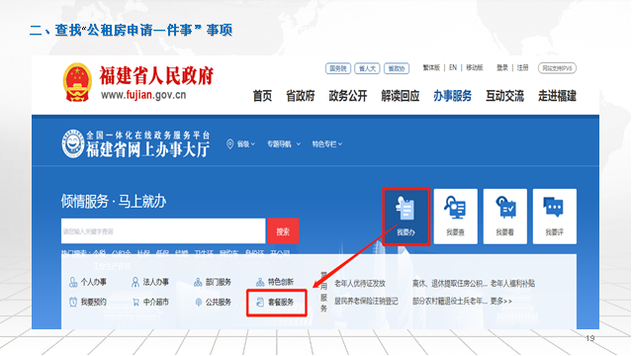Select the 我要看 icon tile
The width and height of the screenshot is (632, 356).
pyautogui.click(x=505, y=217)
